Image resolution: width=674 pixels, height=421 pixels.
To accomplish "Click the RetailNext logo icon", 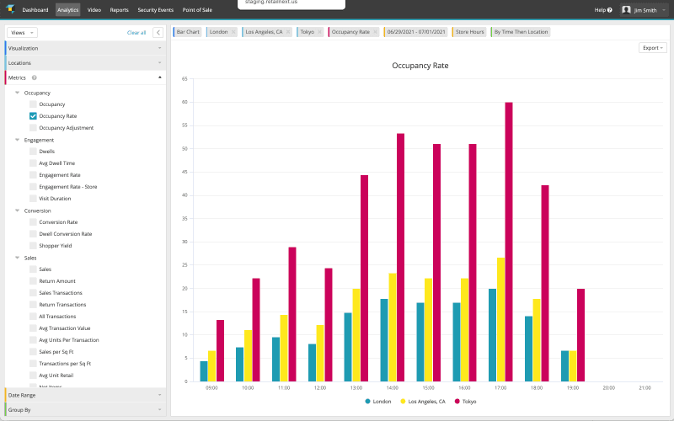I will click(x=9, y=9).
